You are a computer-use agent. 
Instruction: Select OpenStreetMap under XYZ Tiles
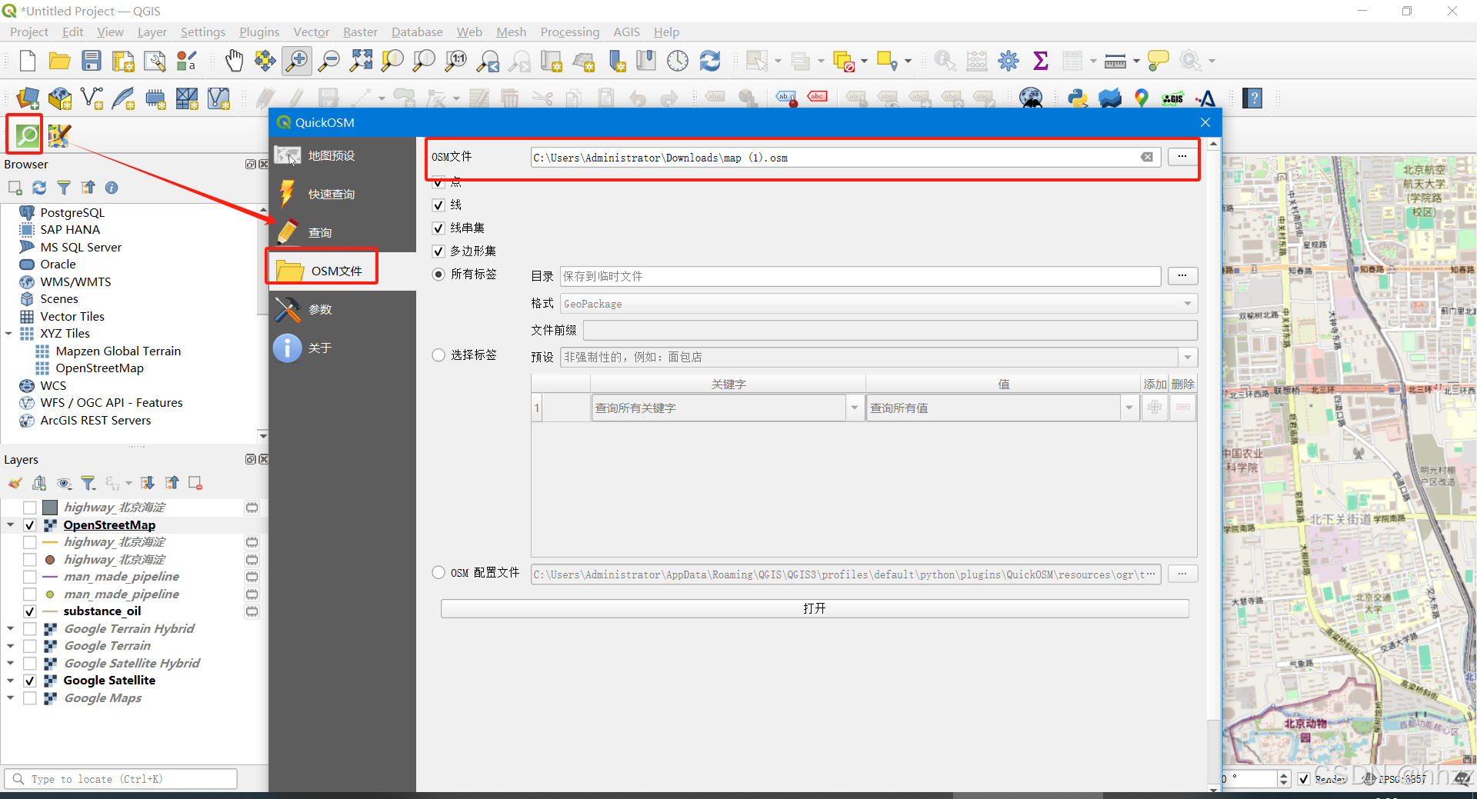(99, 368)
